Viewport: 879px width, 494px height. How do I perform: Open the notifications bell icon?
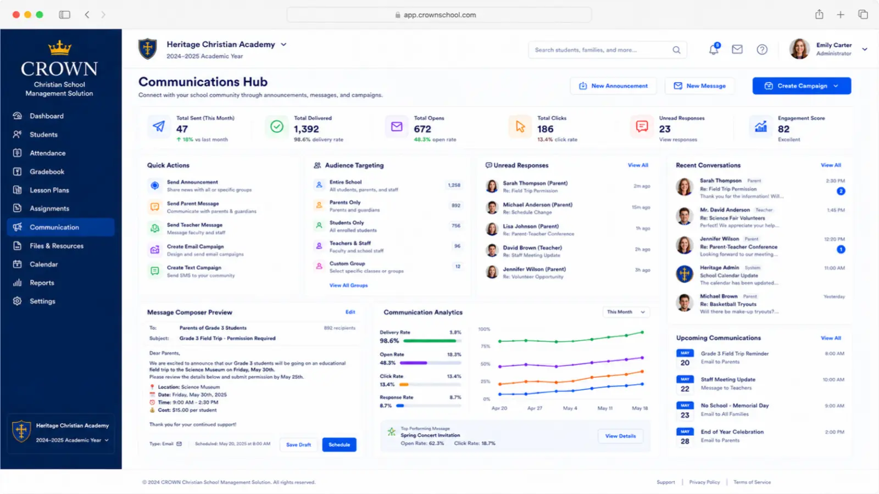coord(714,49)
